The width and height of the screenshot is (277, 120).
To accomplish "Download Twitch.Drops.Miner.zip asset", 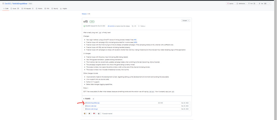I will tap(93, 103).
